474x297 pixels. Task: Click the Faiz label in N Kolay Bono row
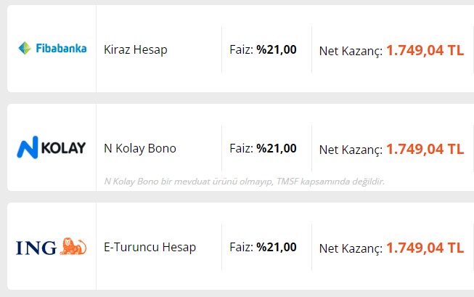coord(241,148)
